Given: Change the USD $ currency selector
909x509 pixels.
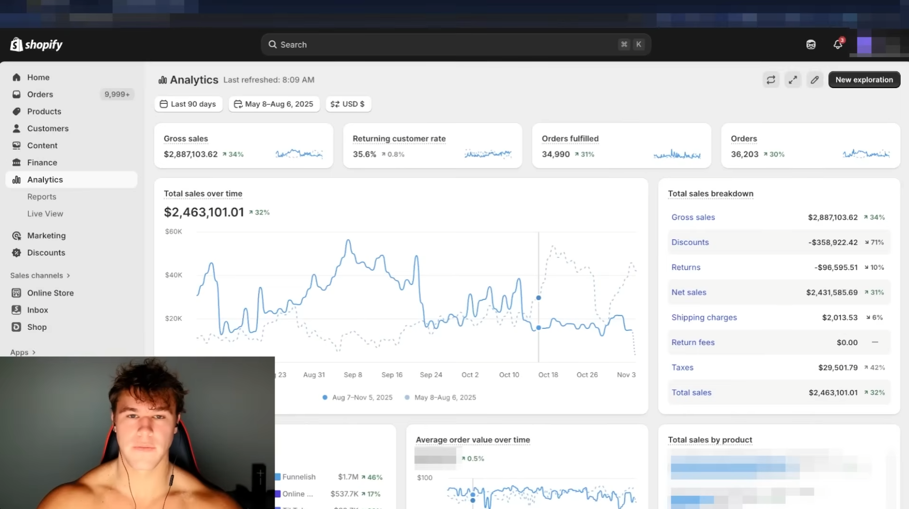Looking at the screenshot, I should (x=348, y=104).
